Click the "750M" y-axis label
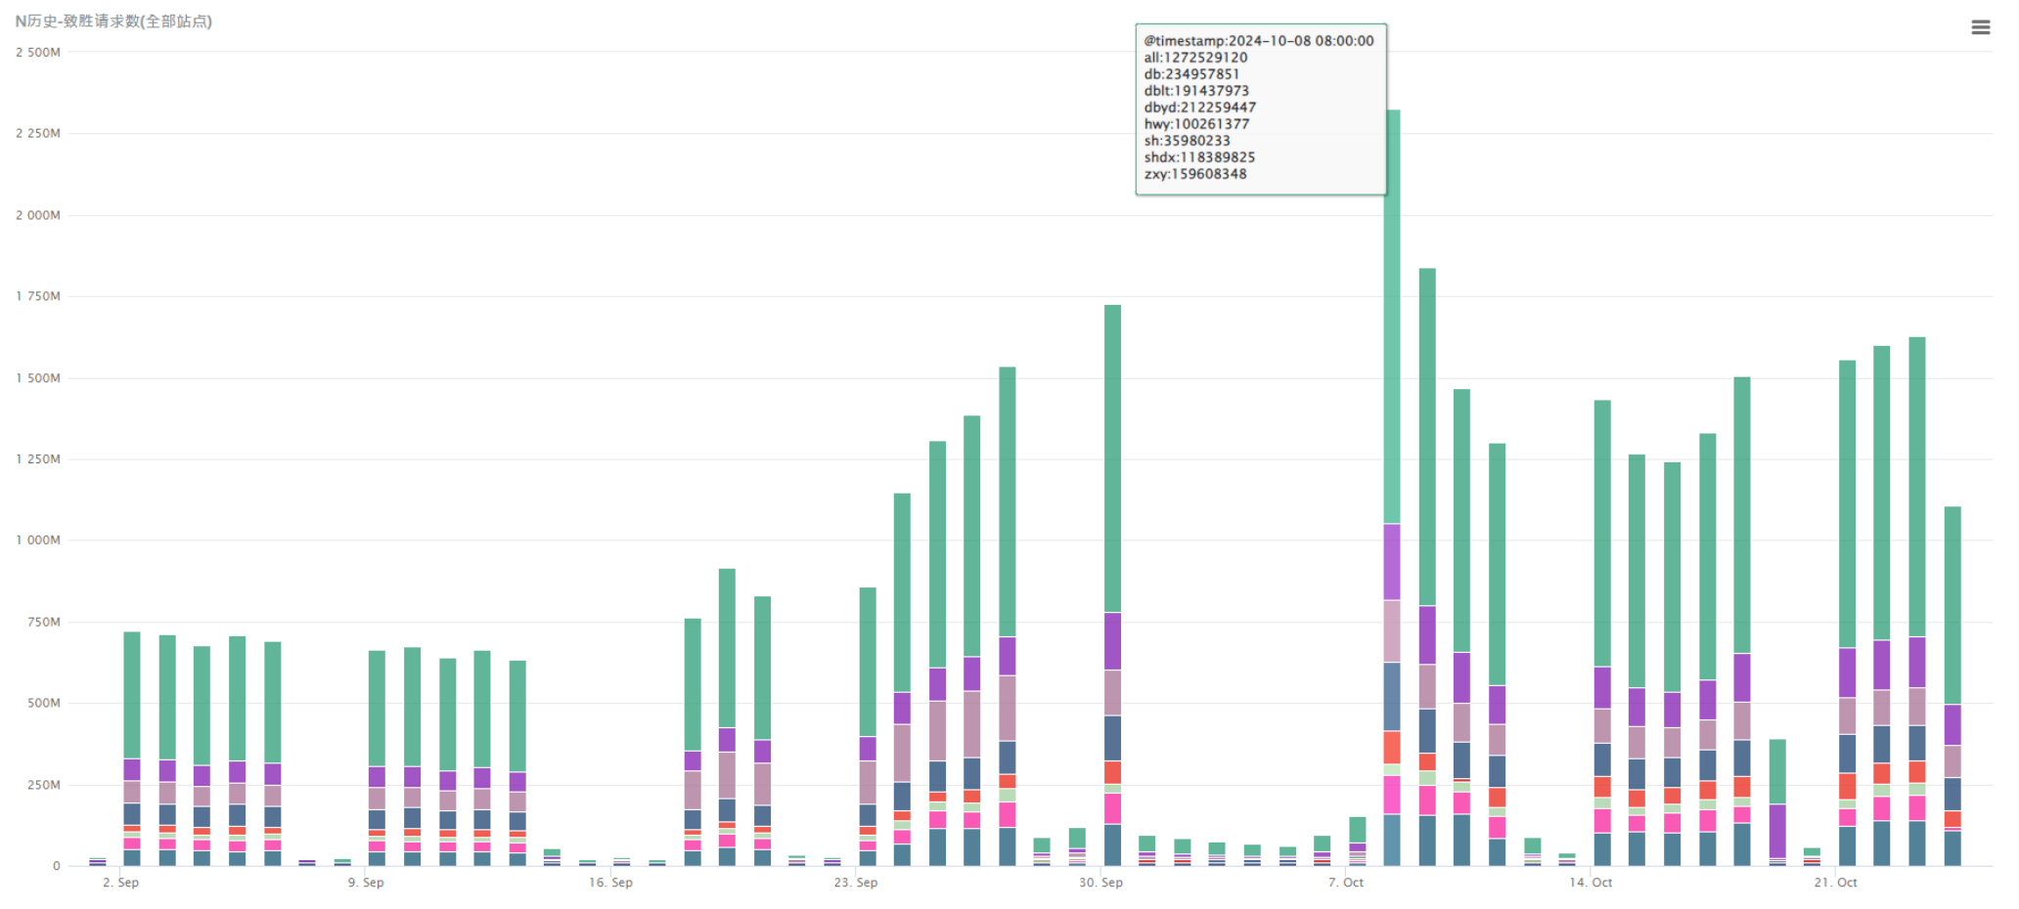This screenshot has width=2019, height=909. point(44,623)
